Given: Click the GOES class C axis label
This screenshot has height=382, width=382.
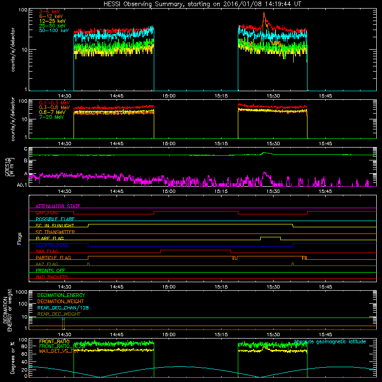Looking at the screenshot, I should 26,149.
